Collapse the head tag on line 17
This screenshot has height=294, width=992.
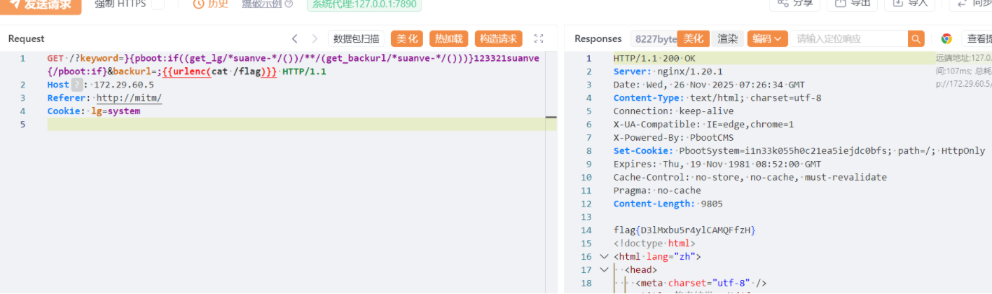click(x=605, y=269)
